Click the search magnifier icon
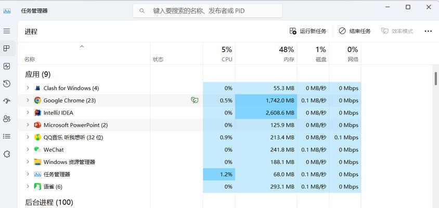Screen dimensions: 439x208 pyautogui.click(x=142, y=11)
